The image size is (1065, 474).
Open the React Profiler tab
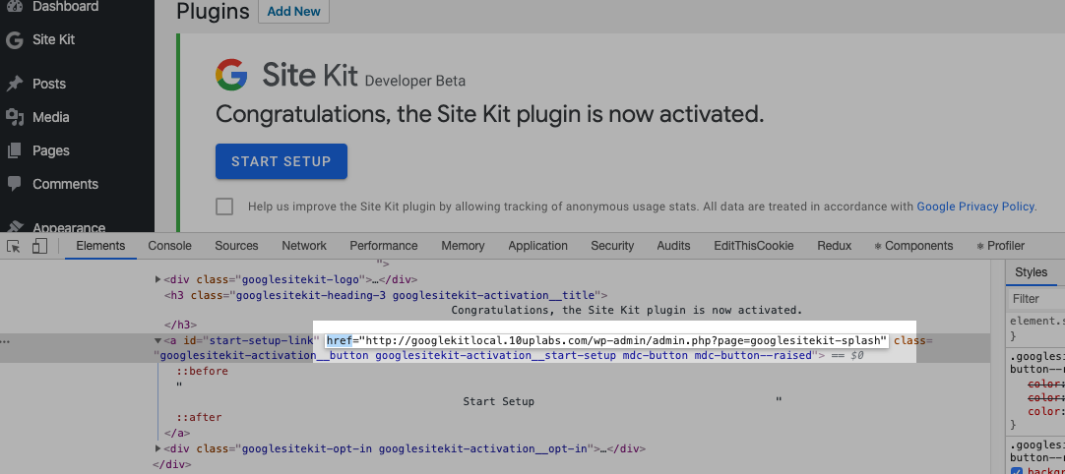tap(1000, 246)
